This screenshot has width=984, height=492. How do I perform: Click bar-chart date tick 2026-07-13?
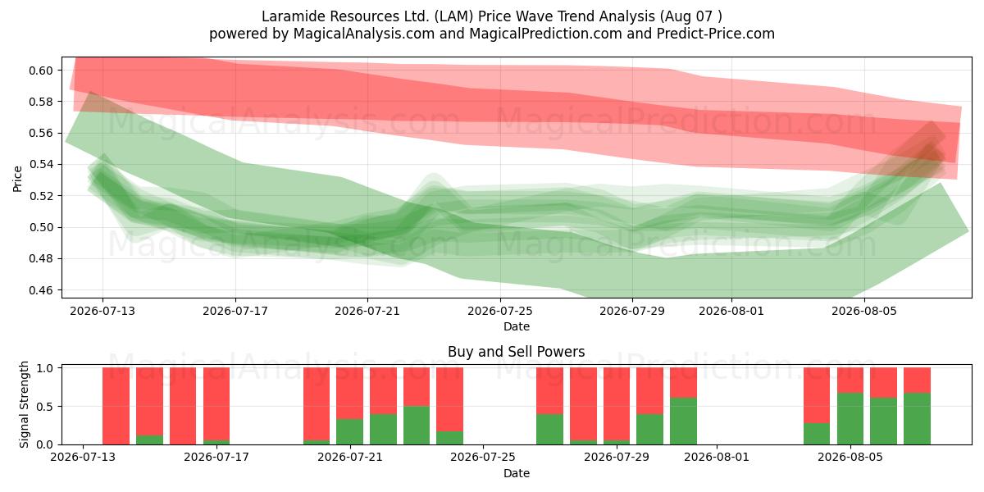tap(83, 458)
